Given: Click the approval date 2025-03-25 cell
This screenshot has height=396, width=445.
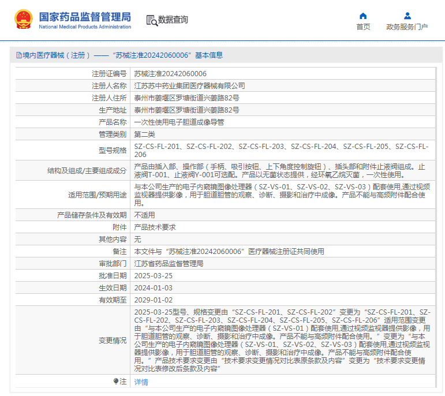Looking at the screenshot, I should click(x=153, y=275).
